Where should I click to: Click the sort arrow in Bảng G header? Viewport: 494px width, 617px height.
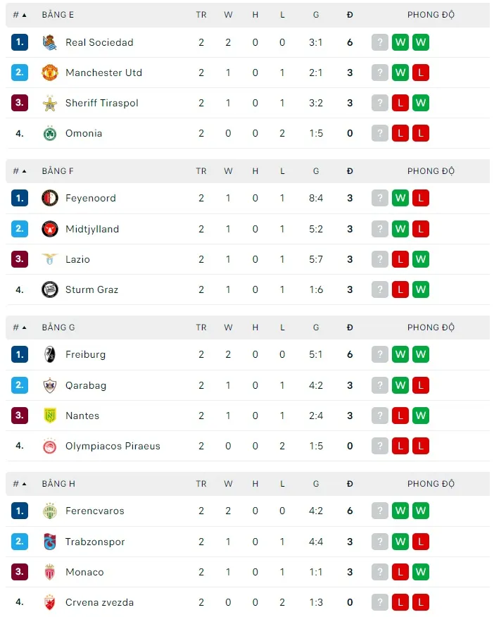coord(24,327)
